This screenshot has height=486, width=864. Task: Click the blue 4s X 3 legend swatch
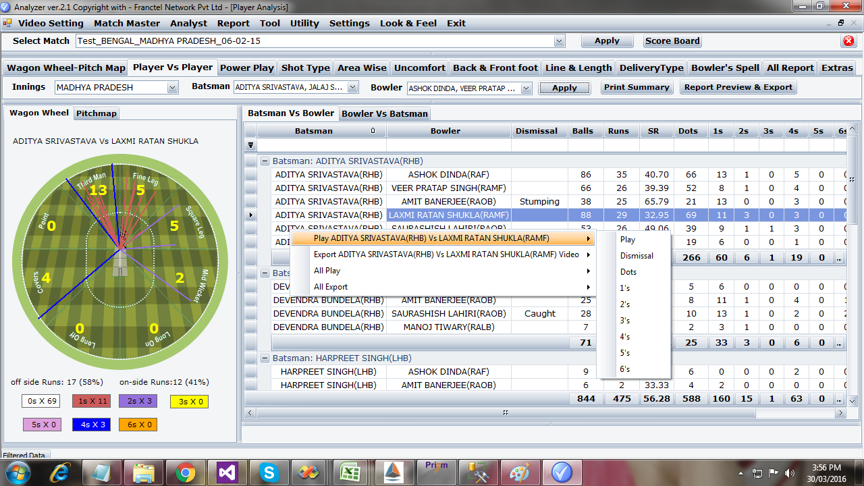pos(90,425)
